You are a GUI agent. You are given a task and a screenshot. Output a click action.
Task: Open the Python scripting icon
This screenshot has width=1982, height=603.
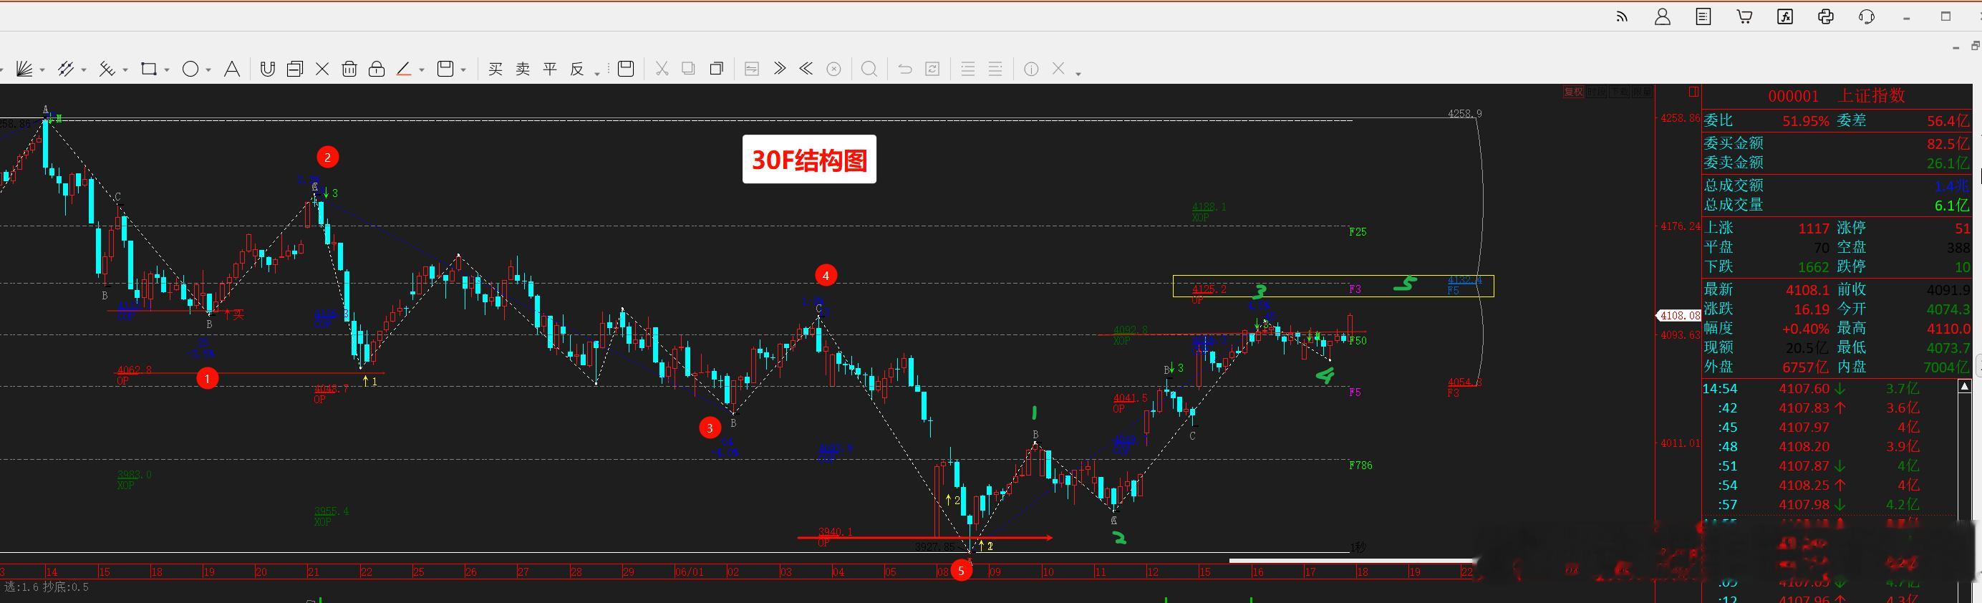[1826, 17]
